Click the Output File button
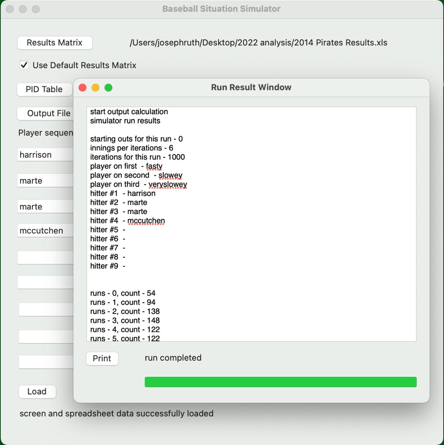The width and height of the screenshot is (444, 445). 46,113
